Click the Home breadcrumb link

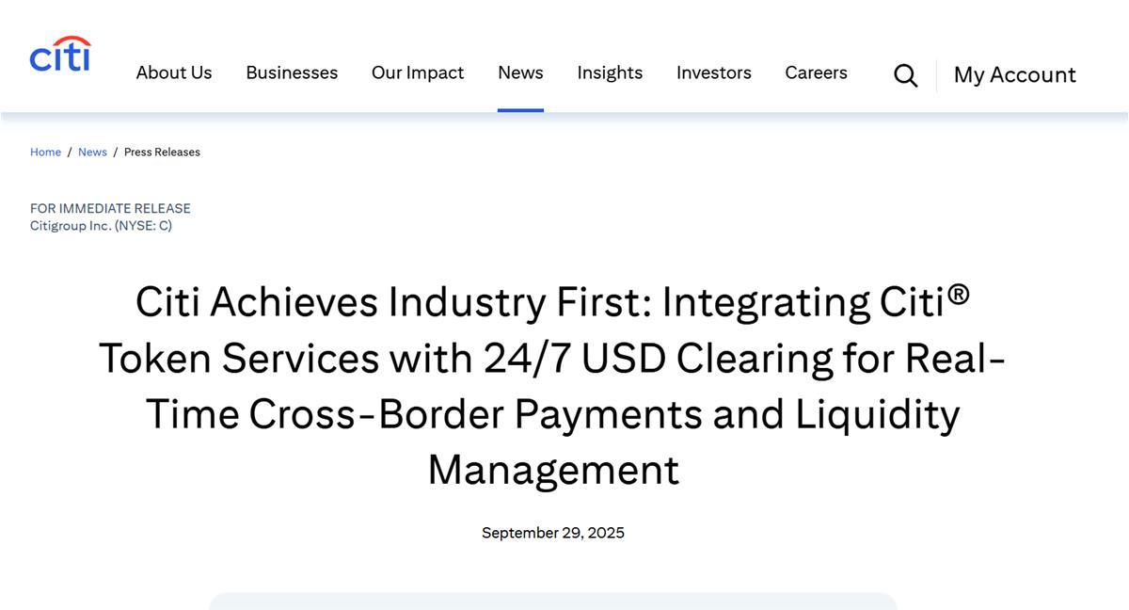45,152
